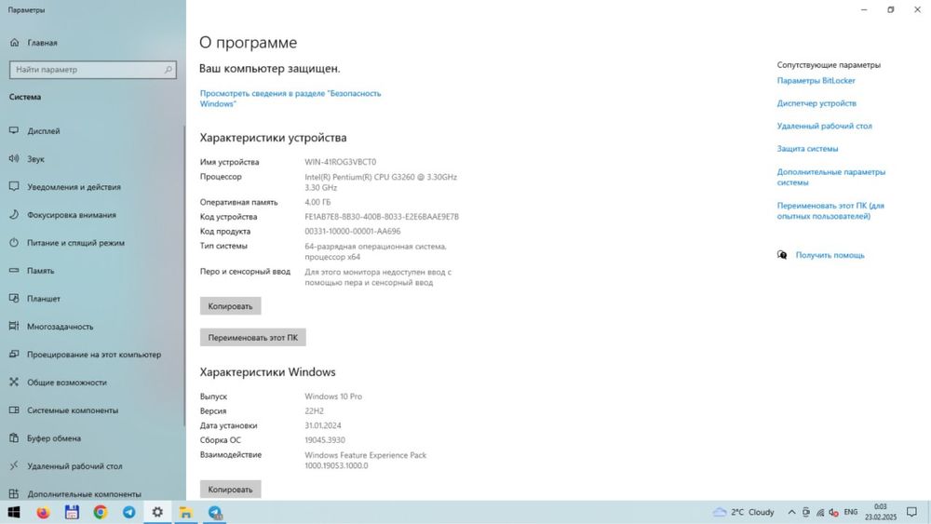Click the muted volume tray icon
Viewport: 931px width, 524px height.
coord(833,512)
